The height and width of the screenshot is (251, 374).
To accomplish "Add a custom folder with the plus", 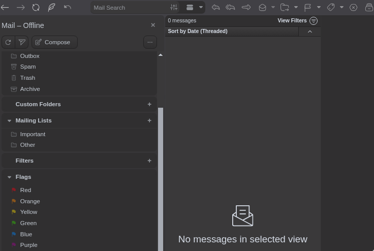I will click(149, 104).
